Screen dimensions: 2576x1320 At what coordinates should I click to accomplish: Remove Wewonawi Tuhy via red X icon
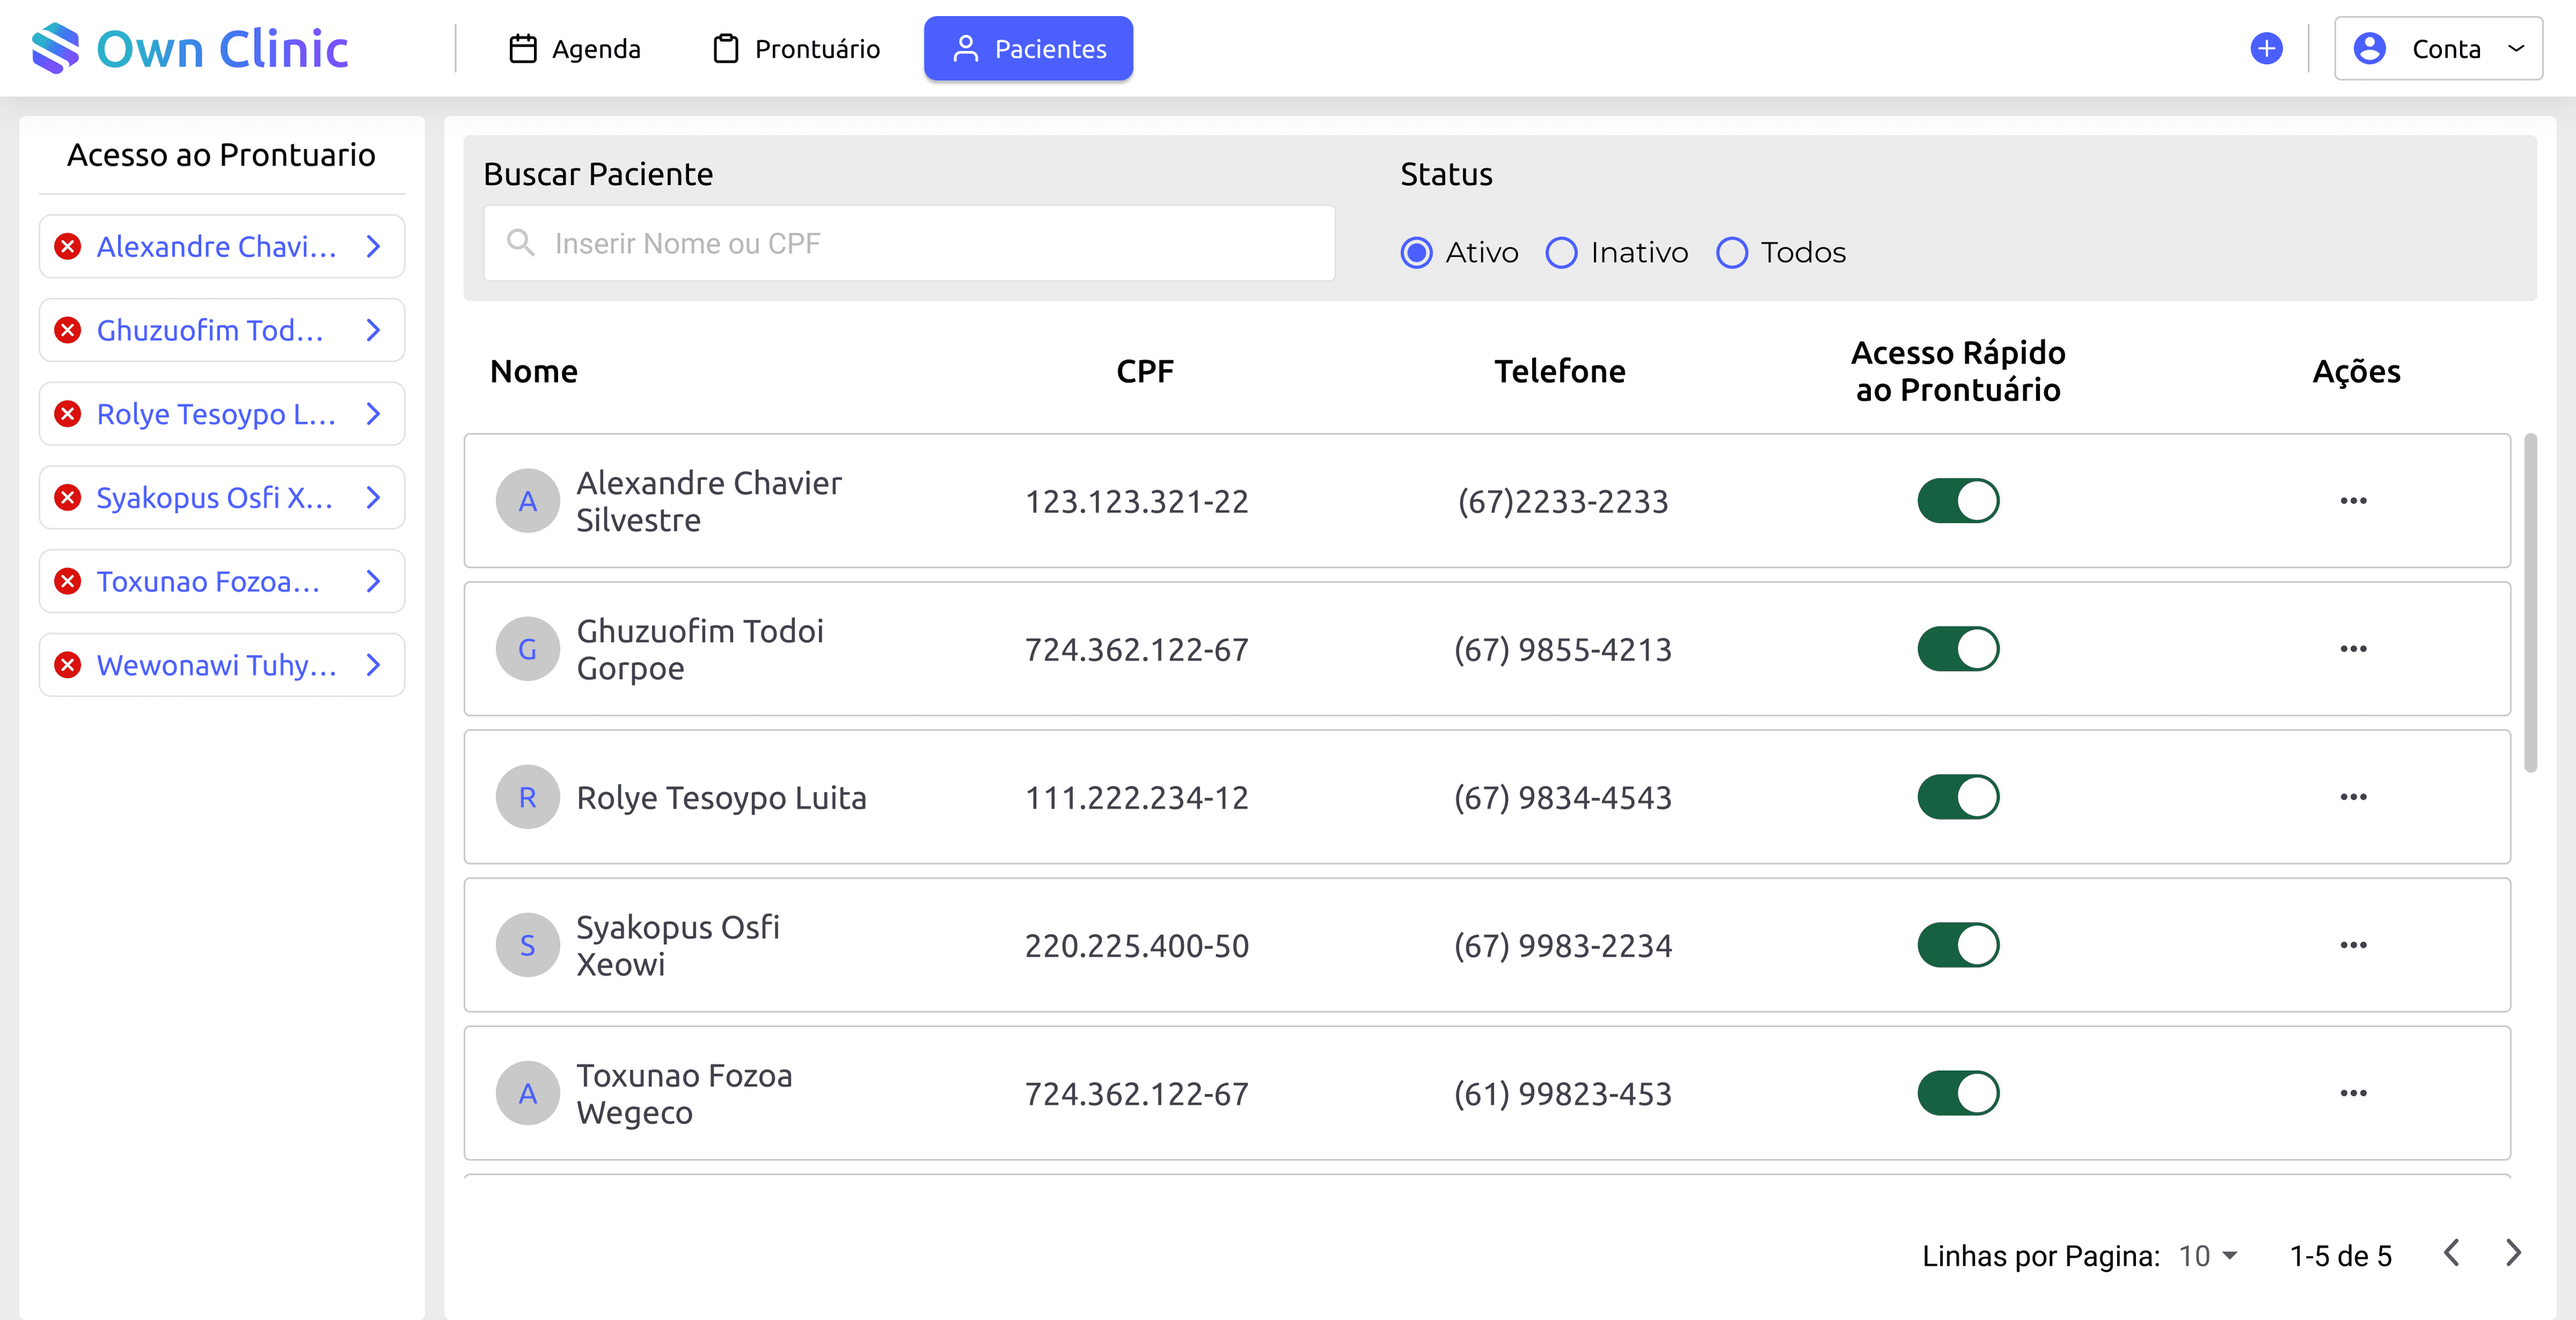pos(68,664)
